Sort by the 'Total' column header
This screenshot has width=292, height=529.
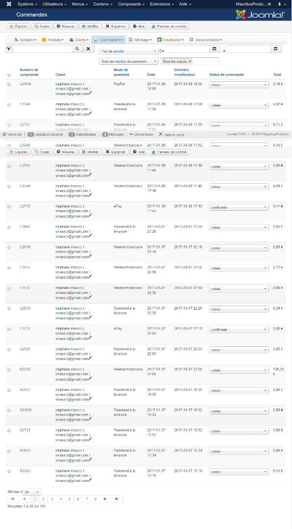(277, 74)
